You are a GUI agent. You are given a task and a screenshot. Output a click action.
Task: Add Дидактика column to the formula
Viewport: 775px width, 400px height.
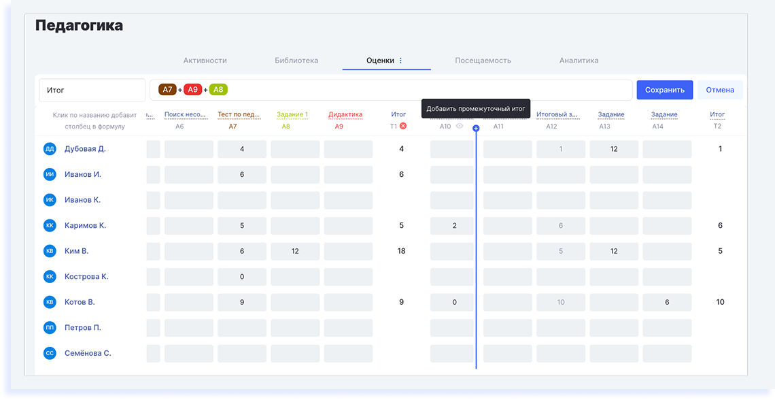click(345, 115)
